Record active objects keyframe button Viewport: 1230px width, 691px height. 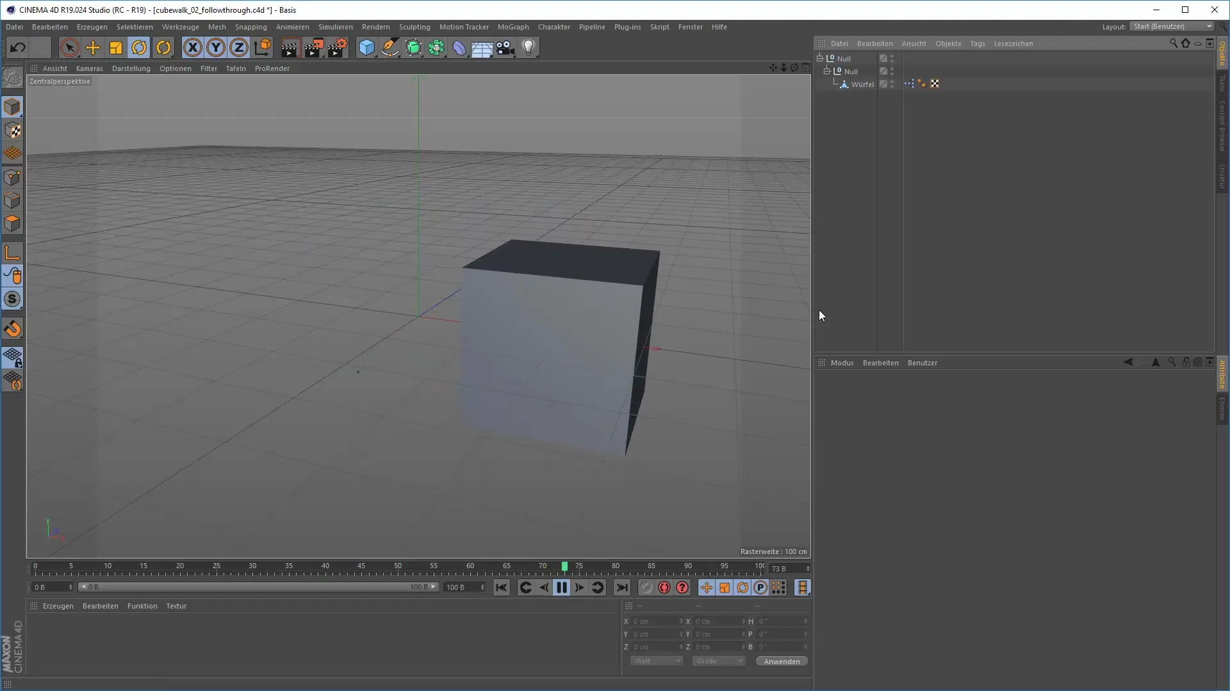click(x=646, y=587)
